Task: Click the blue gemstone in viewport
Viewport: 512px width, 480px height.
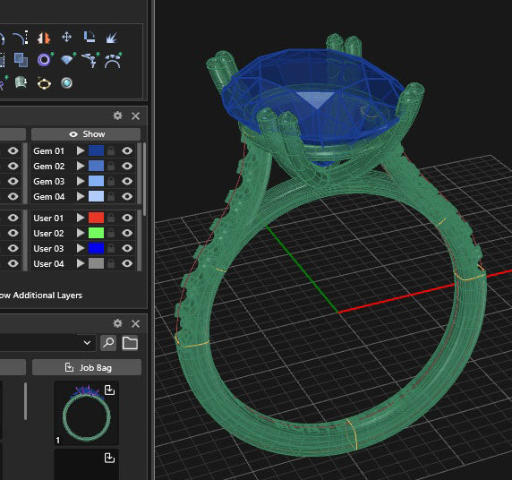Action: pyautogui.click(x=313, y=98)
